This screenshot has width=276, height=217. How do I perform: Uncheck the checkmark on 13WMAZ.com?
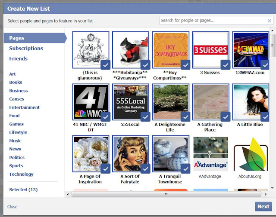point(265,65)
